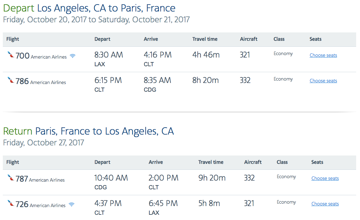Click flight number 786 American Airlines
Screen dimensions: 360x220
pos(41,81)
